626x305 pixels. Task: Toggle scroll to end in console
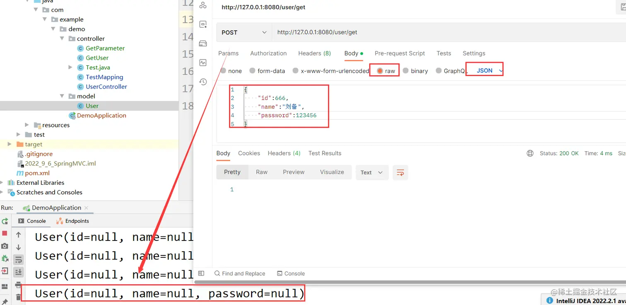tap(19, 272)
